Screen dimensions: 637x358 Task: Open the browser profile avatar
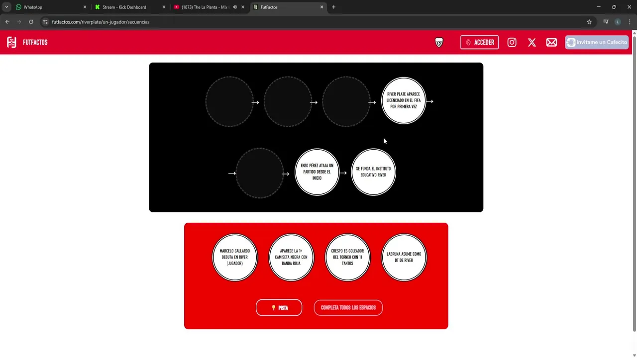(618, 22)
